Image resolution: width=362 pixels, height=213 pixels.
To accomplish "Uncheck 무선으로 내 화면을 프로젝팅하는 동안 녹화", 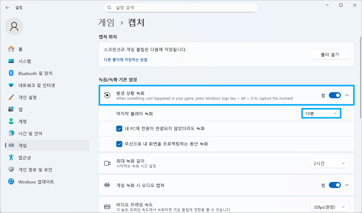I will pos(119,144).
